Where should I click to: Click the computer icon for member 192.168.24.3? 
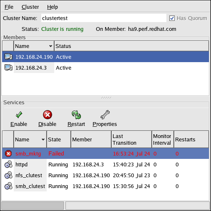coord(8,68)
